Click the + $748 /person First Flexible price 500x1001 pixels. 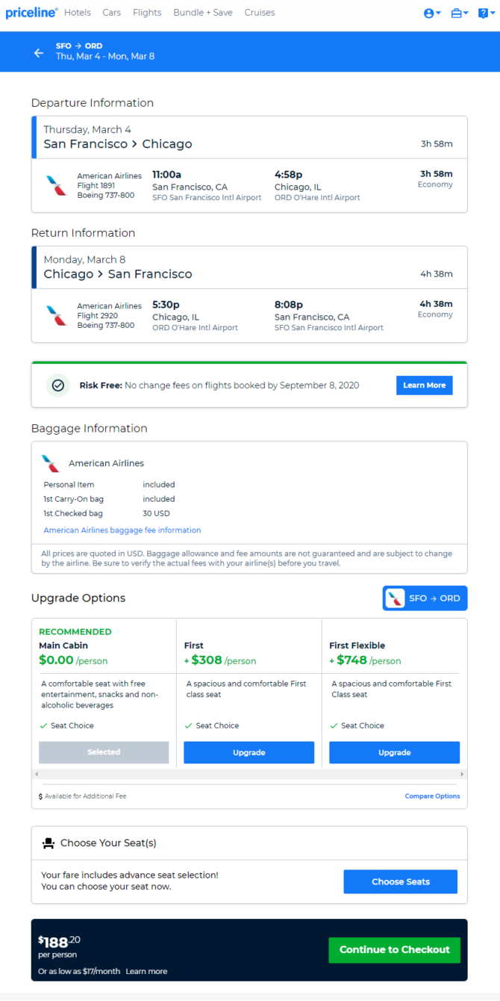coord(365,660)
